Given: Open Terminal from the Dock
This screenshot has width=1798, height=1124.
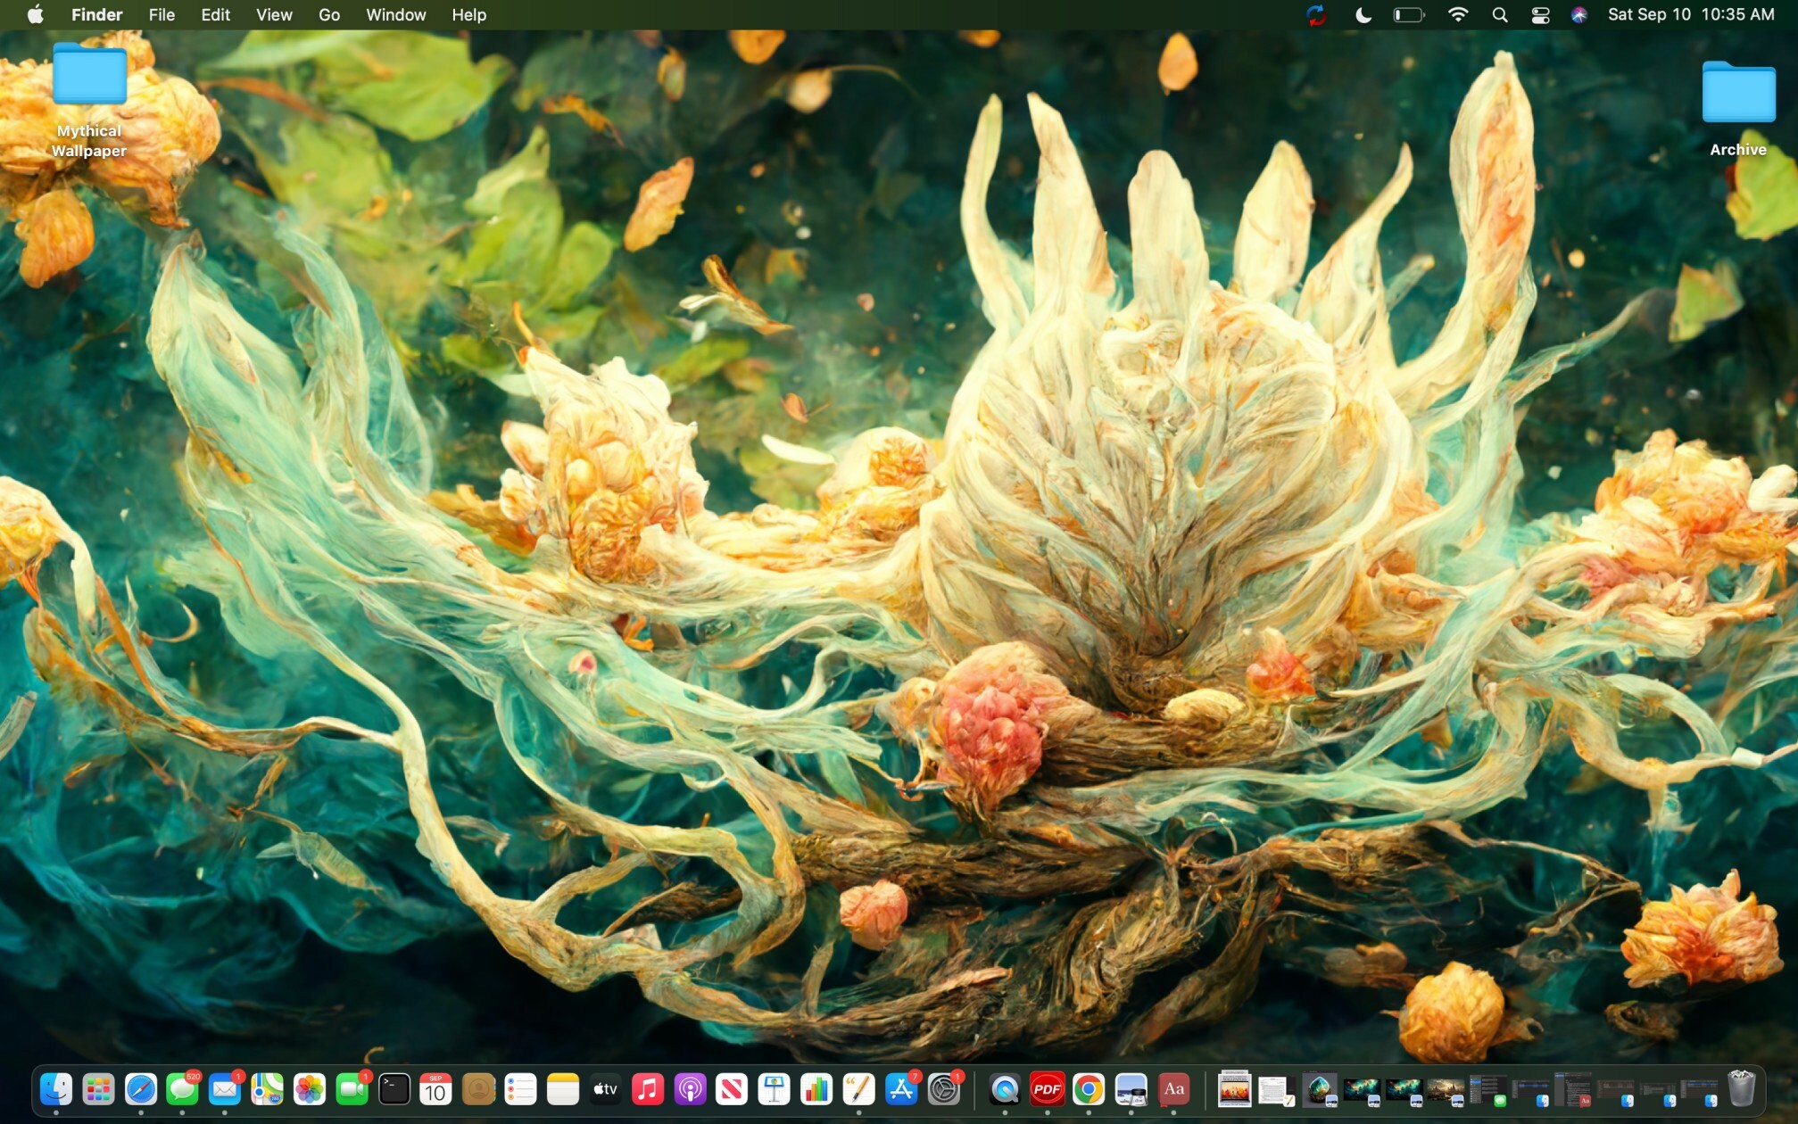Looking at the screenshot, I should [x=394, y=1088].
